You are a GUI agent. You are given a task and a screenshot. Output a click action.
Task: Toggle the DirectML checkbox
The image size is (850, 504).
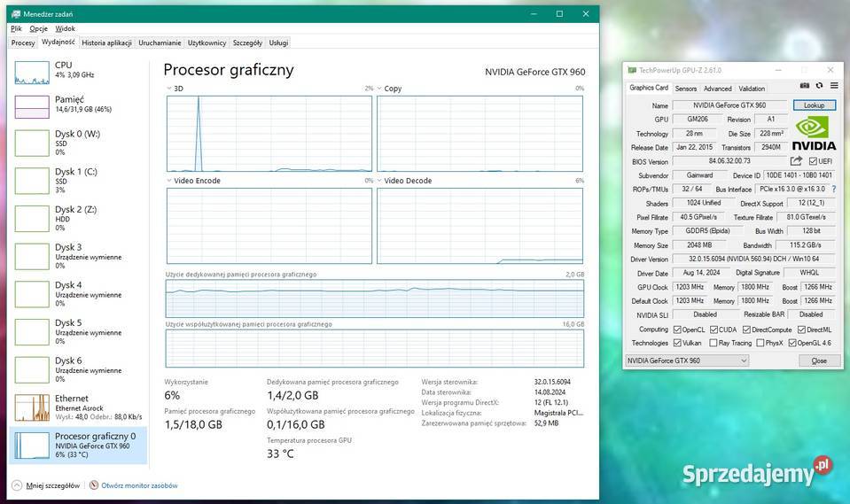pos(802,330)
